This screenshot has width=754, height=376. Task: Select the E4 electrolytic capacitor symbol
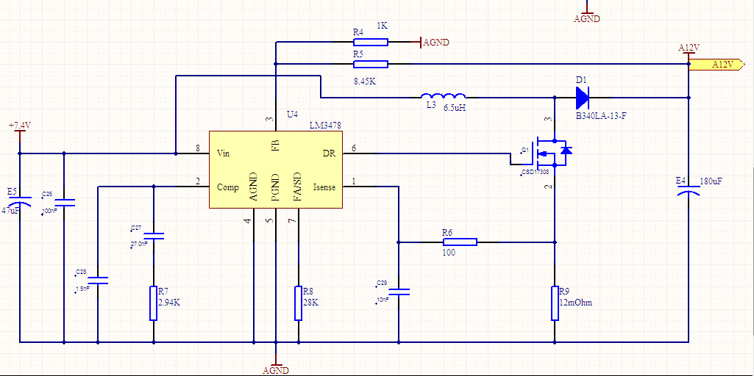689,191
